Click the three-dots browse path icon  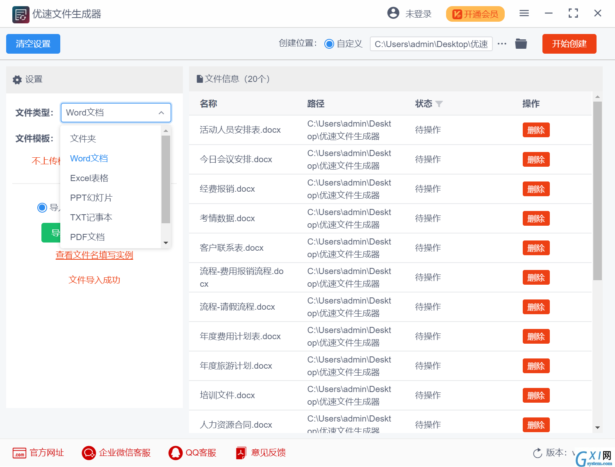(x=502, y=44)
